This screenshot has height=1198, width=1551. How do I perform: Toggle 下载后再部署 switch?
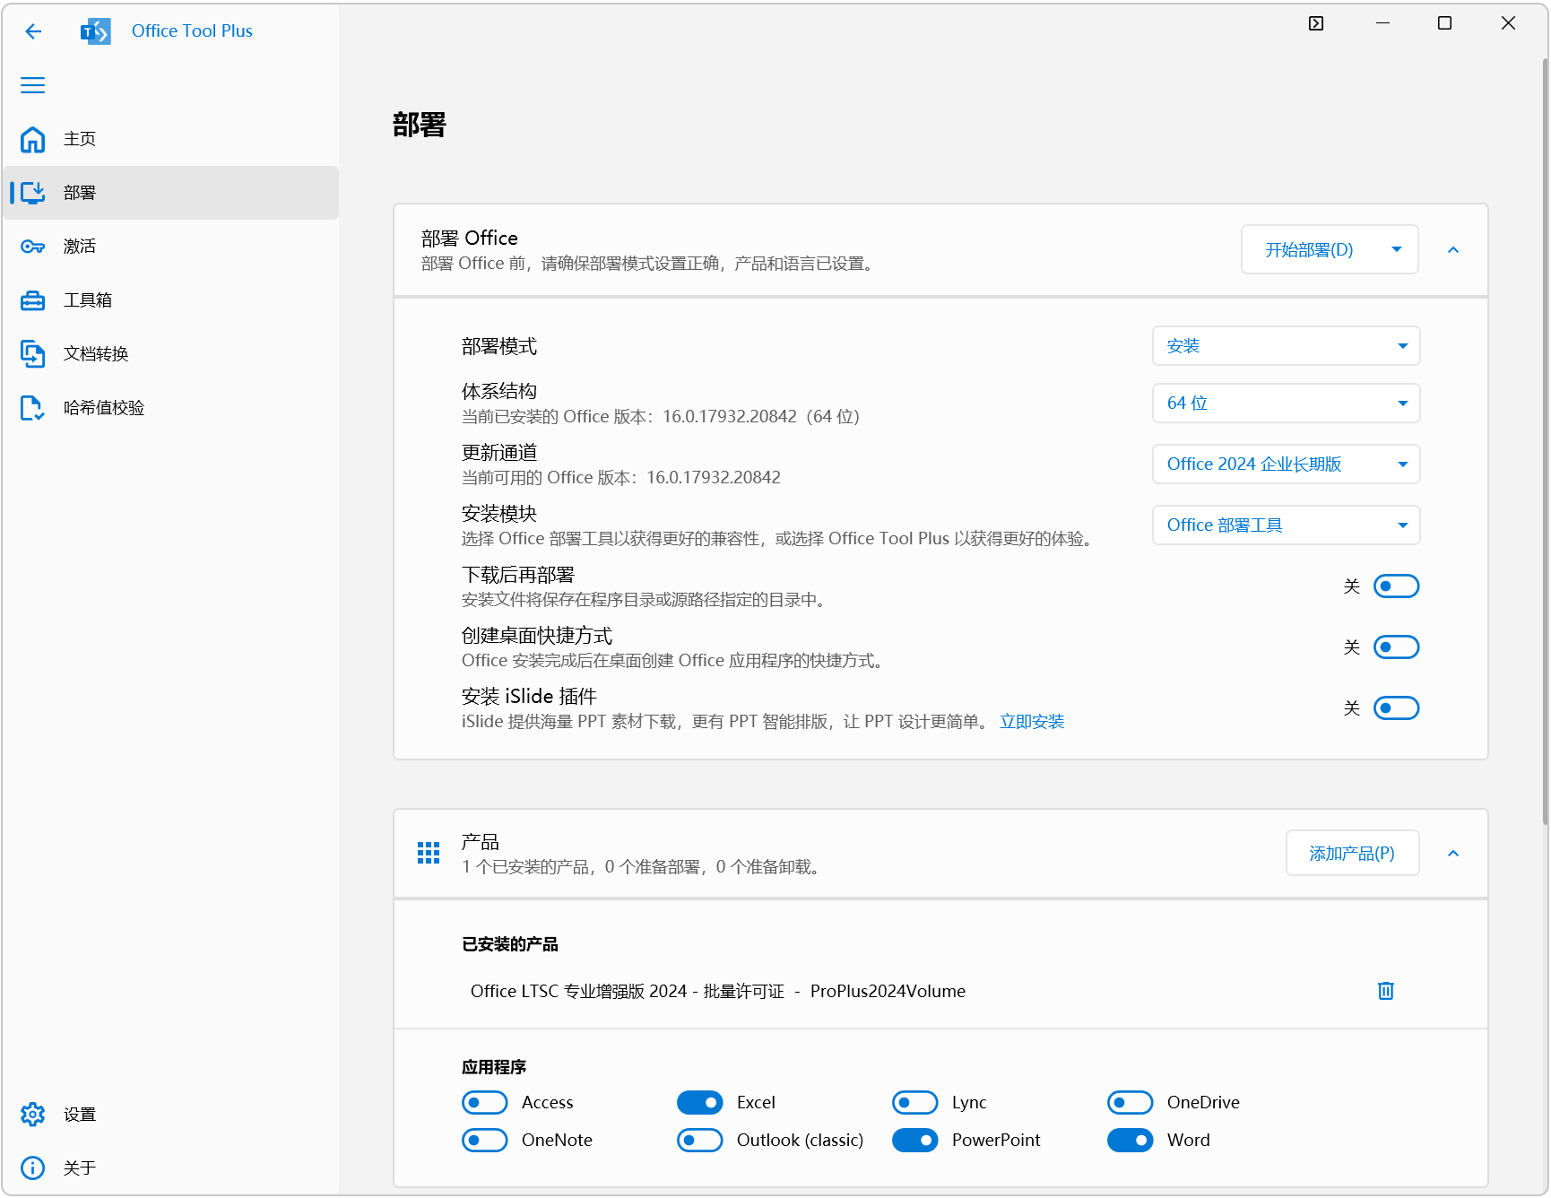point(1397,586)
